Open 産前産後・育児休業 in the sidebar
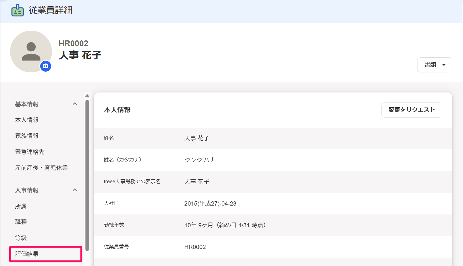Image resolution: width=463 pixels, height=266 pixels. [x=41, y=168]
